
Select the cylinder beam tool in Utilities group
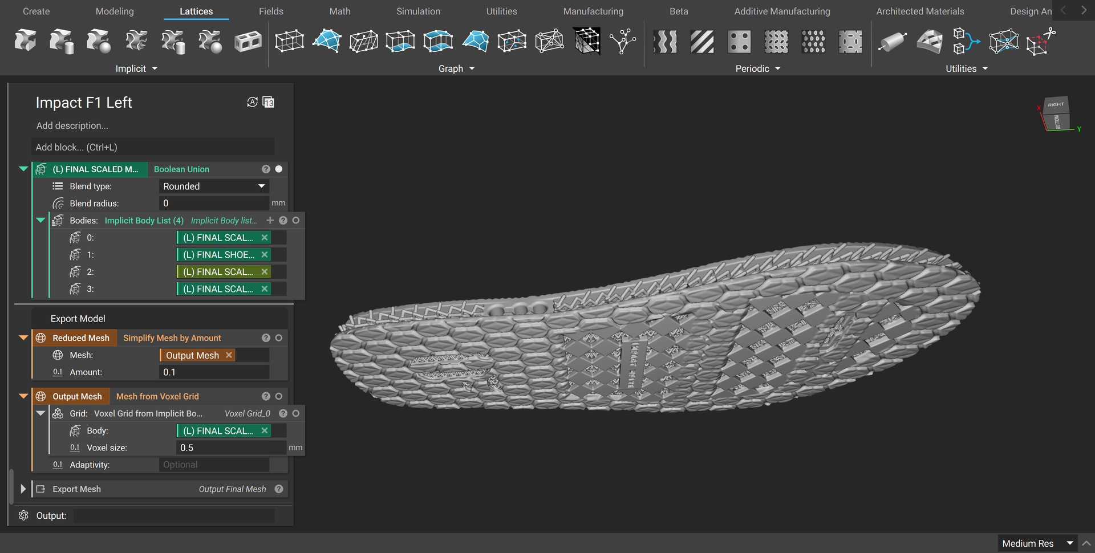pyautogui.click(x=893, y=41)
